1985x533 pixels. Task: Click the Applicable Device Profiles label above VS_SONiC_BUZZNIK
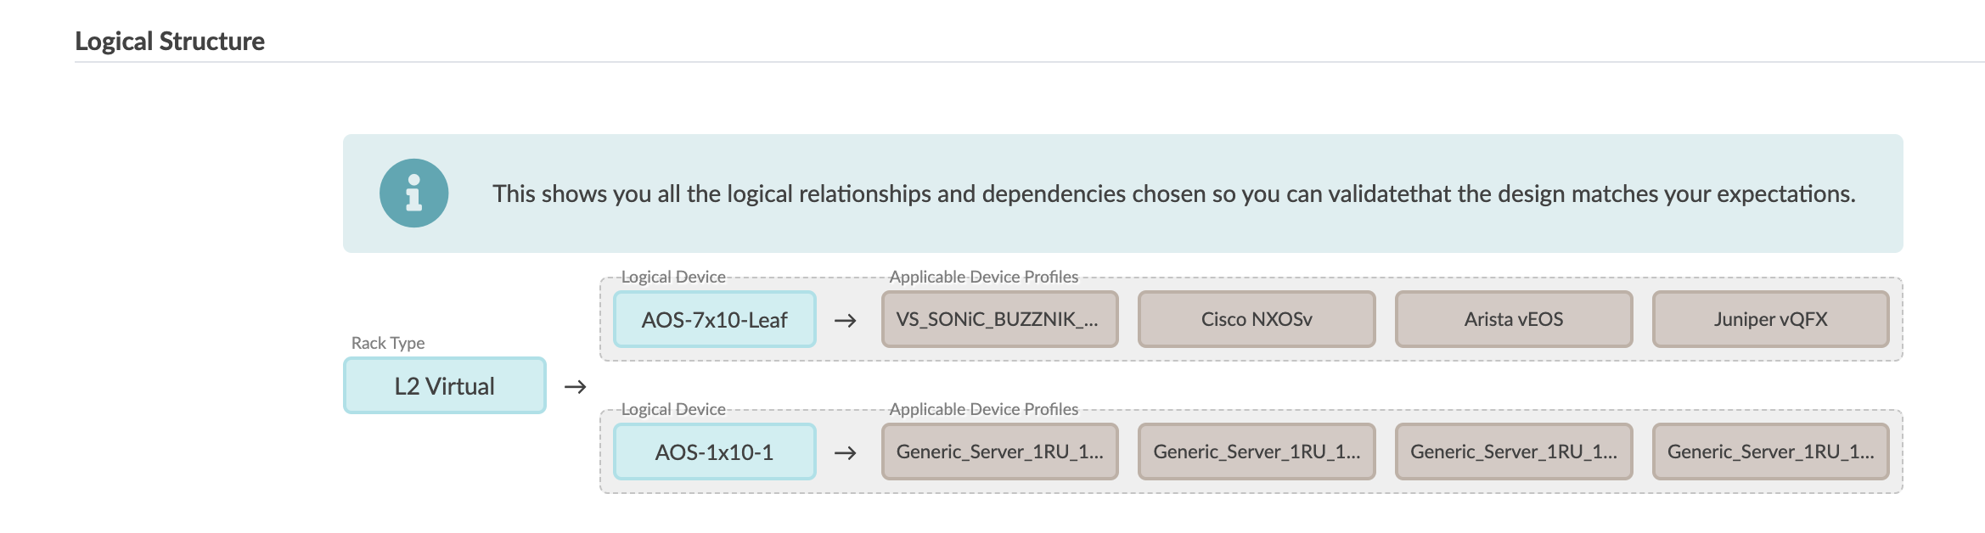coord(983,277)
